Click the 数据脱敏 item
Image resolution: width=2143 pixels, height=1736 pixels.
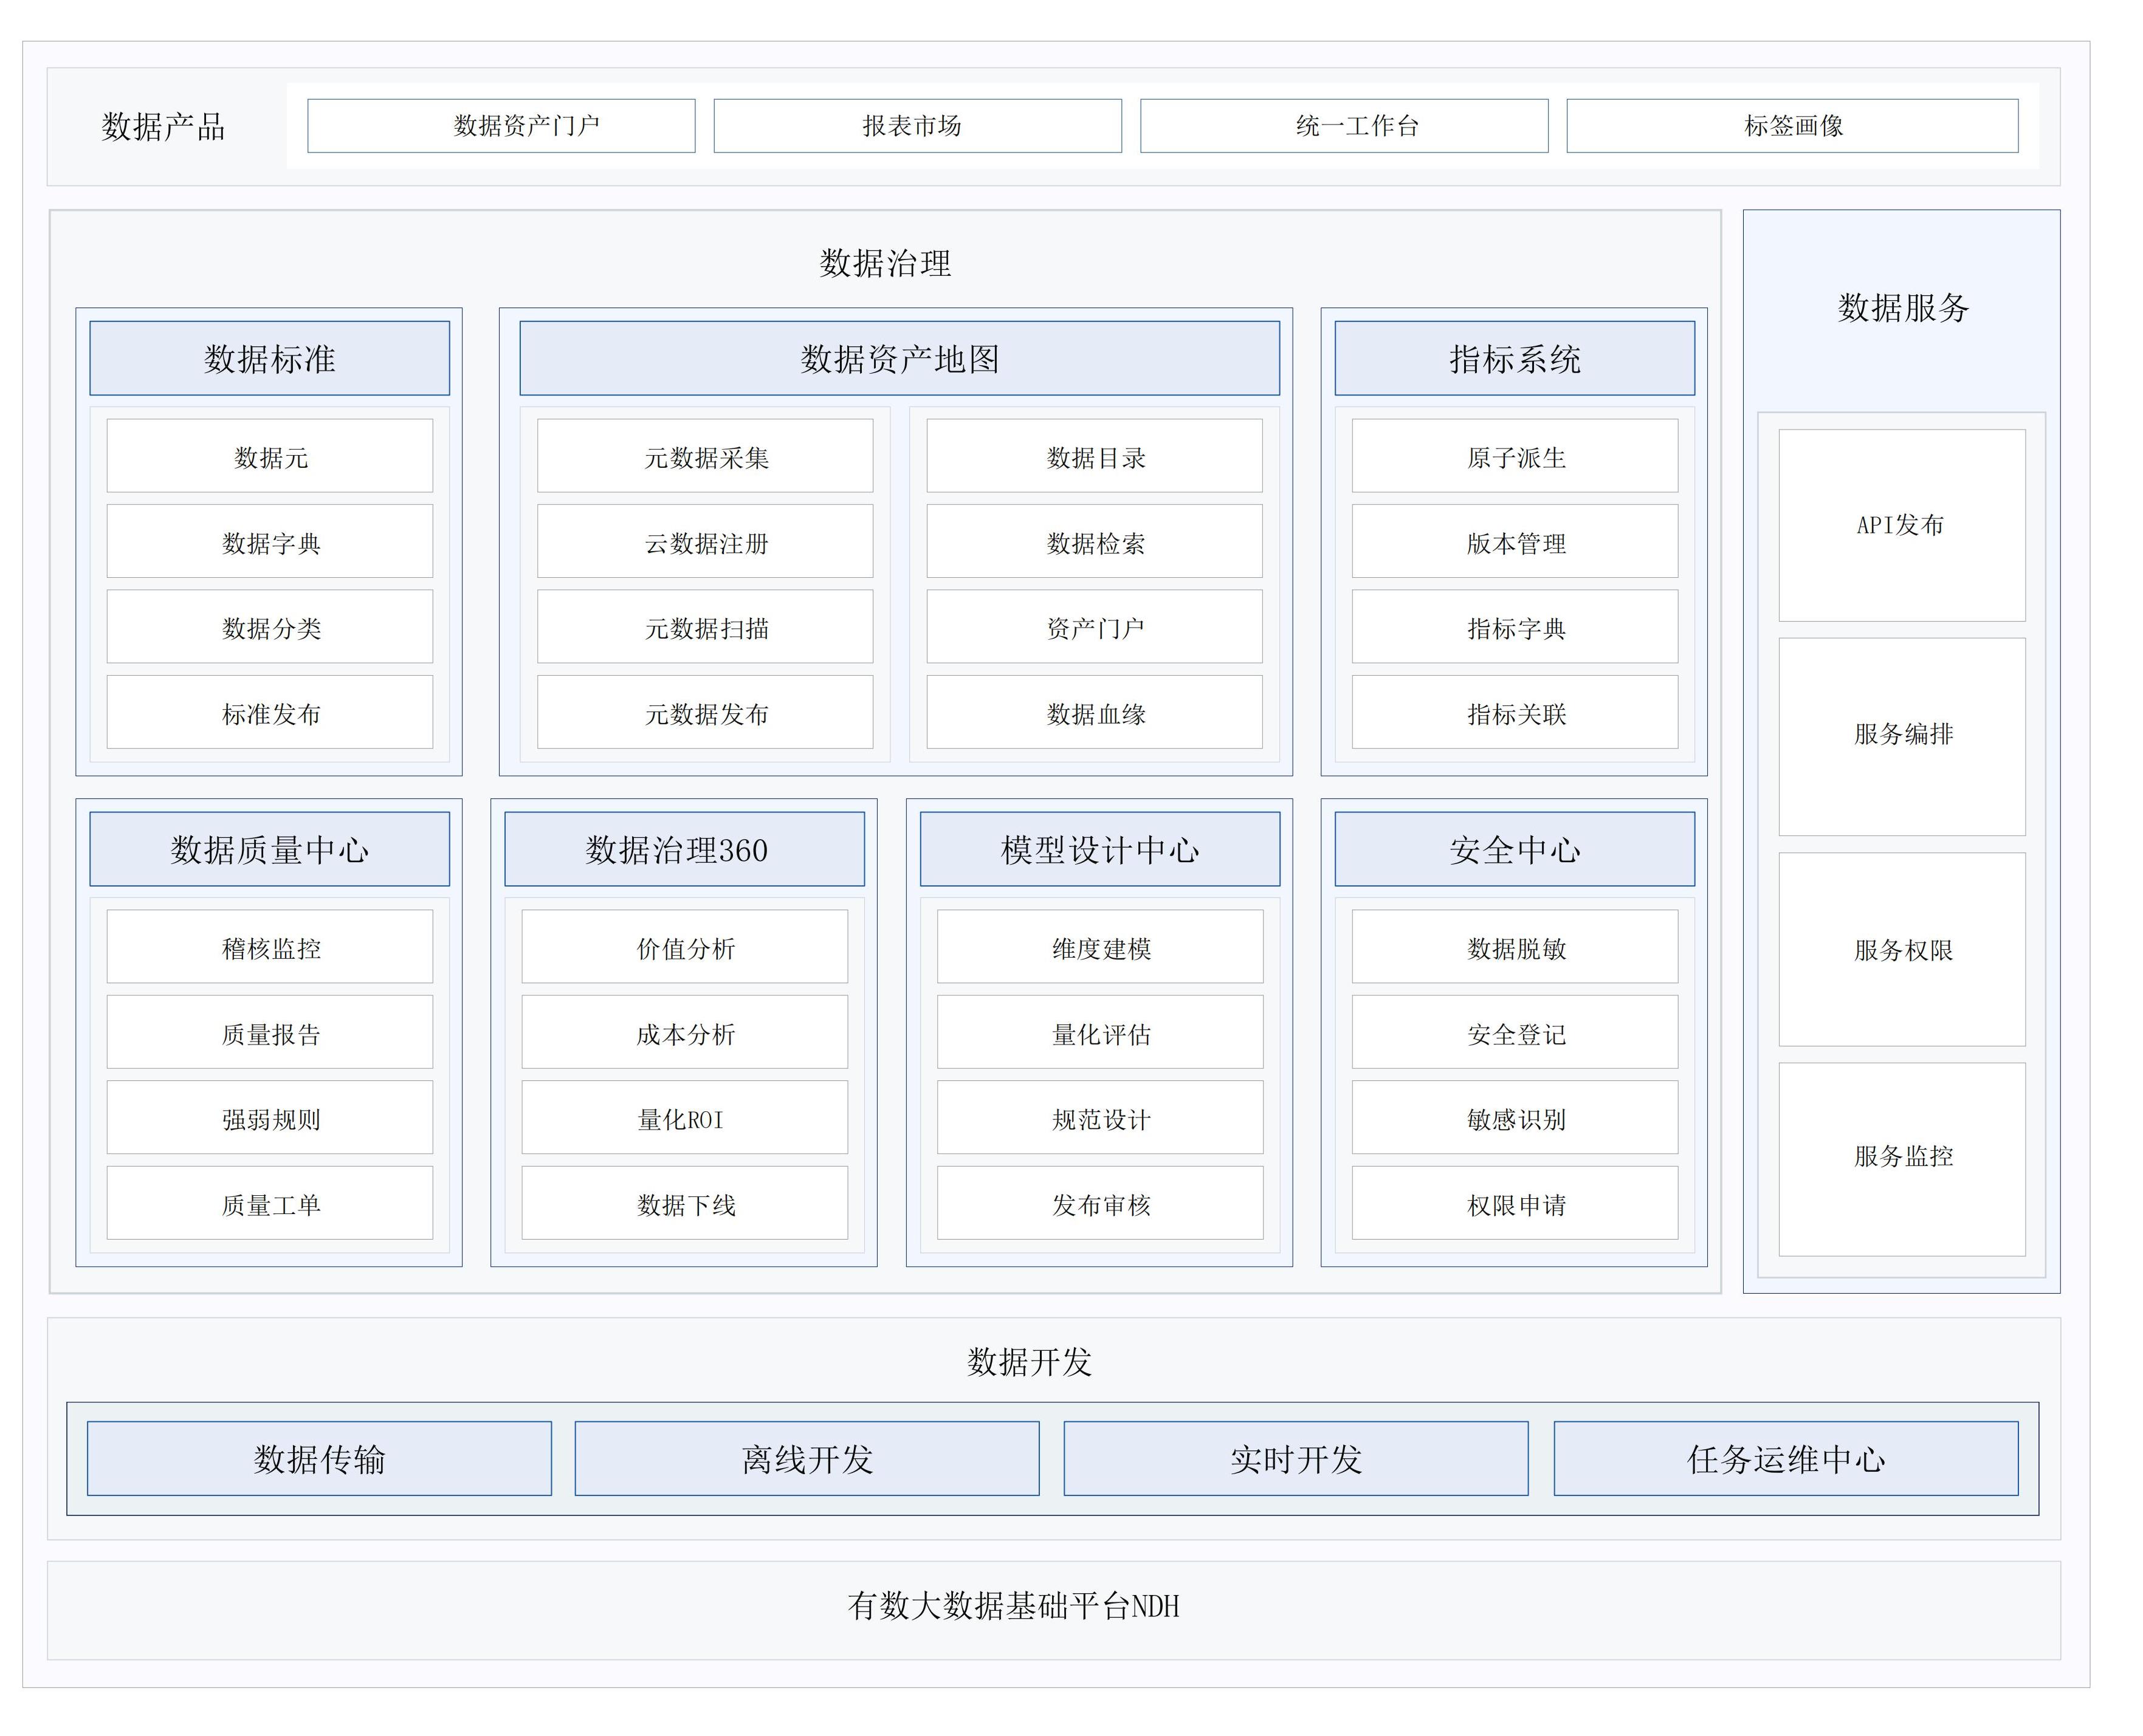click(1515, 947)
